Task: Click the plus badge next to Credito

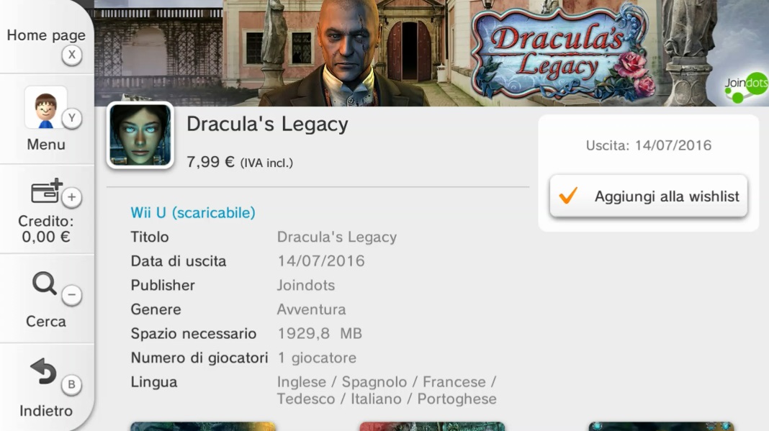Action: 71,197
